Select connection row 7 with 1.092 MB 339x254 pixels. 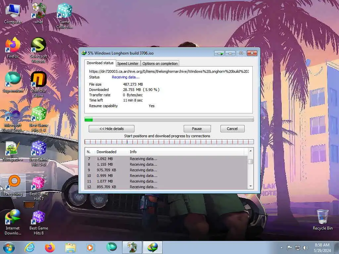[166, 159]
